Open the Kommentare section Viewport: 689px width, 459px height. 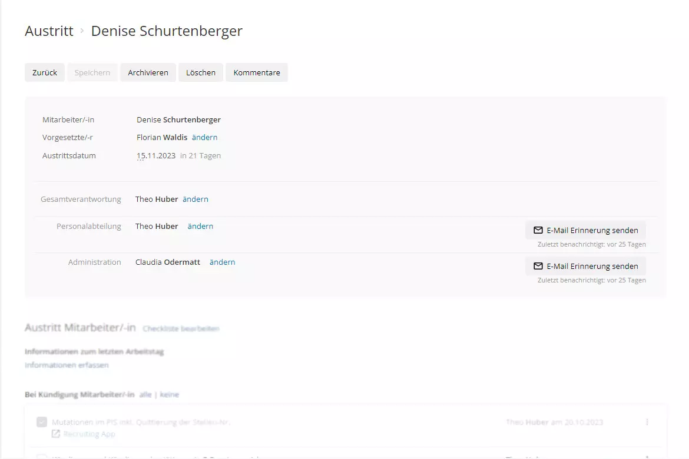point(256,72)
